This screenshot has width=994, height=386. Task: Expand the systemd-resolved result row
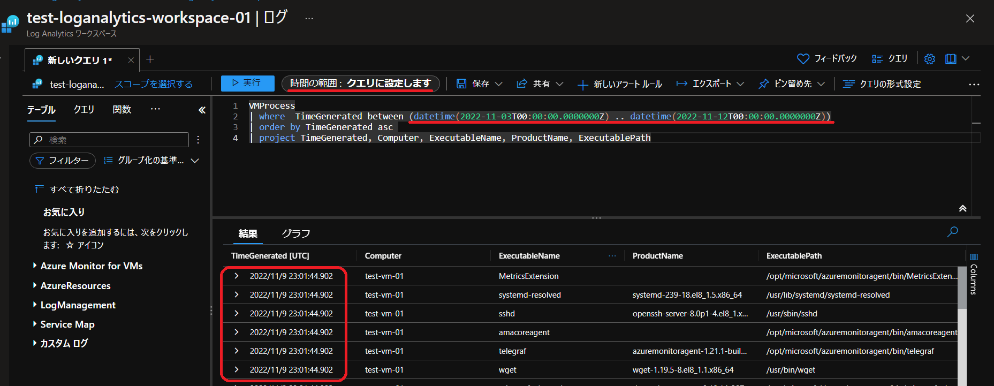236,295
